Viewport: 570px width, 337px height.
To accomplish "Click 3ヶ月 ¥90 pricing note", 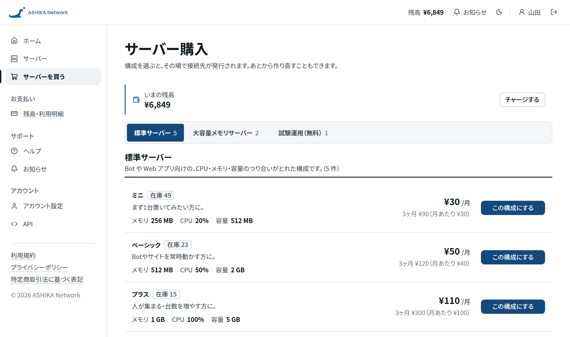I will tap(435, 214).
